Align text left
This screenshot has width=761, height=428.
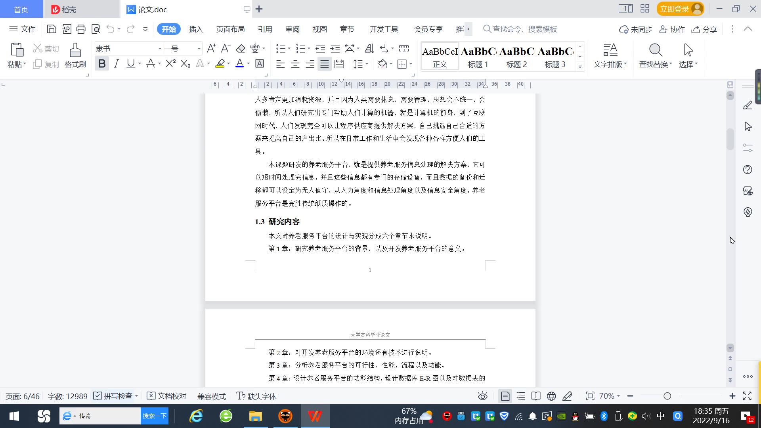click(280, 64)
